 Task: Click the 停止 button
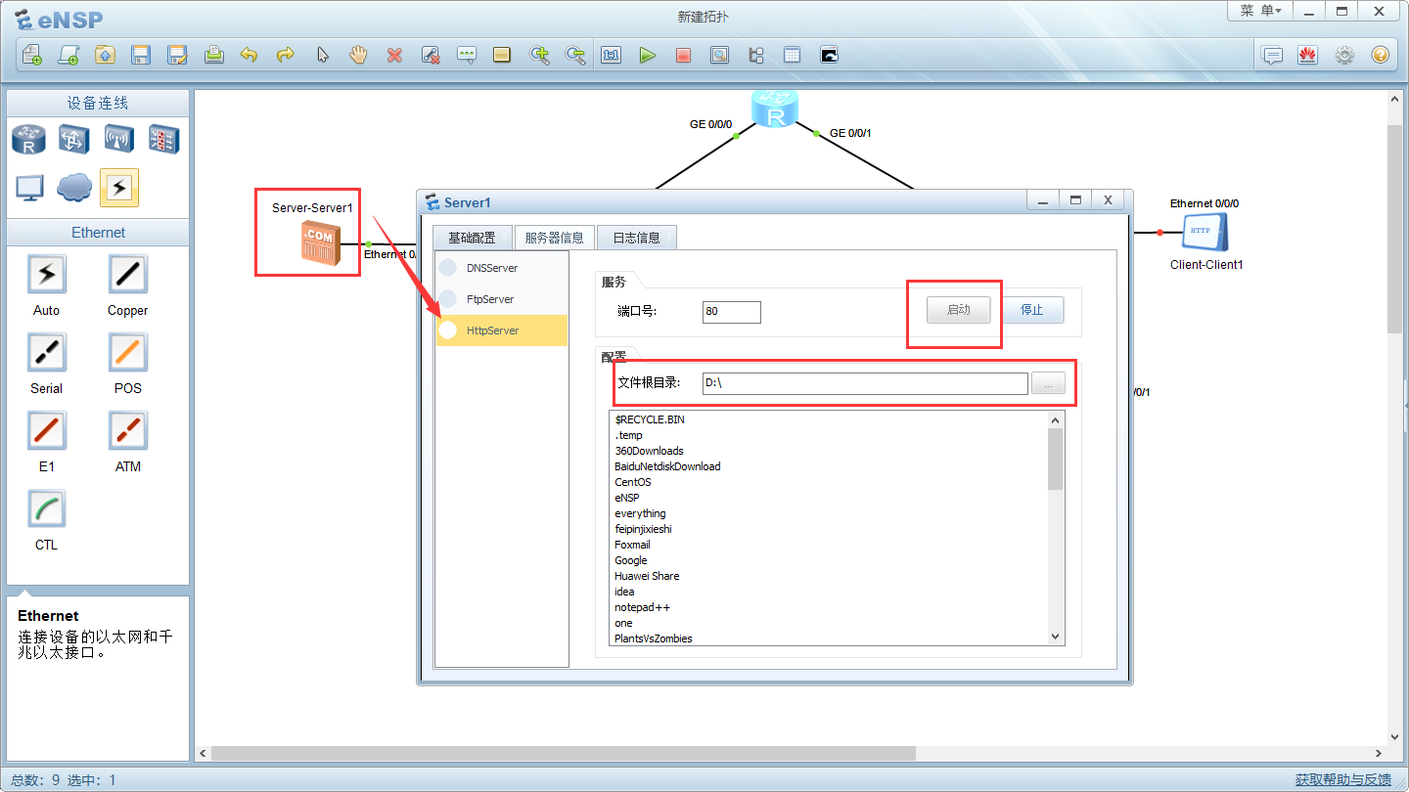click(x=1032, y=310)
